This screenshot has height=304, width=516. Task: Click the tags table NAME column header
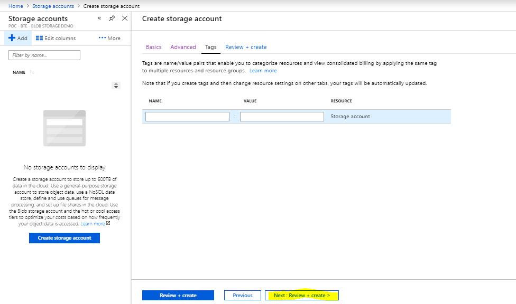(x=155, y=101)
